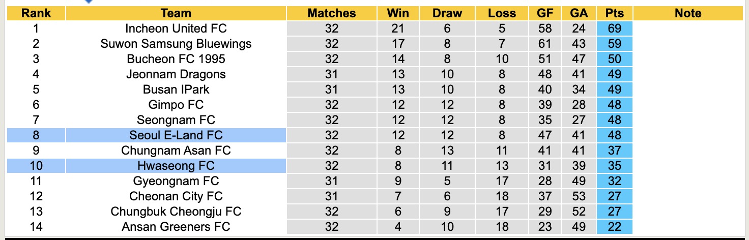Select Gyeongnam FC's 32 points cell
Image resolution: width=749 pixels, height=240 pixels.
[x=615, y=181]
